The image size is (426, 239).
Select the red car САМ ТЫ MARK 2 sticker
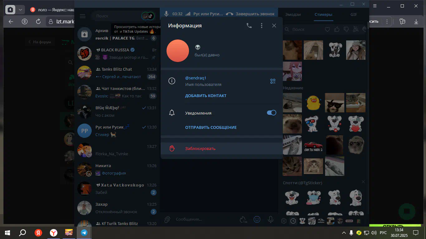click(x=313, y=145)
